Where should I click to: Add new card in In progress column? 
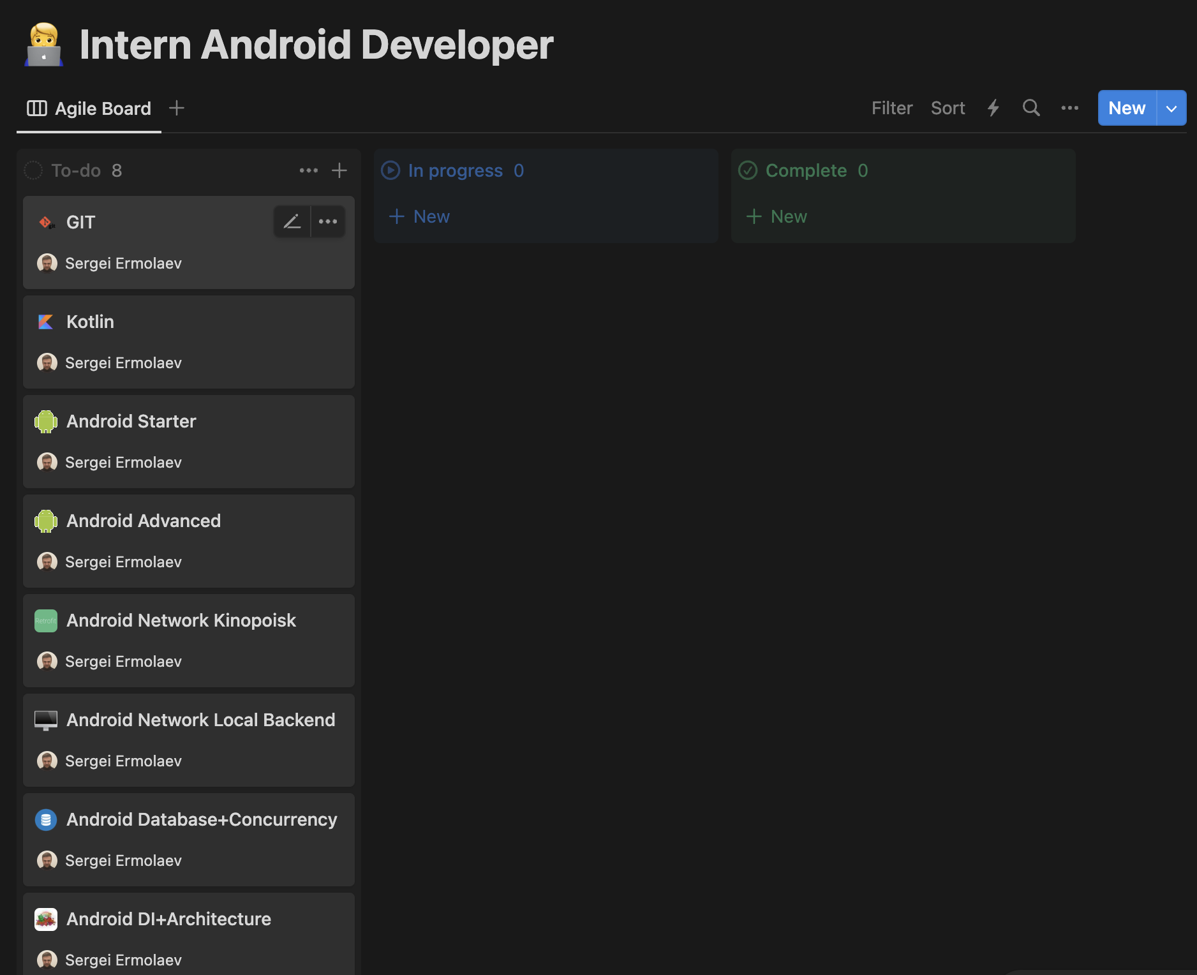pyautogui.click(x=420, y=216)
